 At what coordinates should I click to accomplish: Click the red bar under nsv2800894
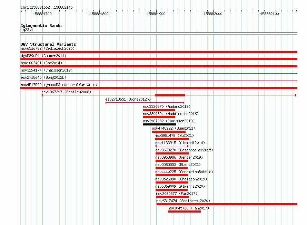(159, 117)
